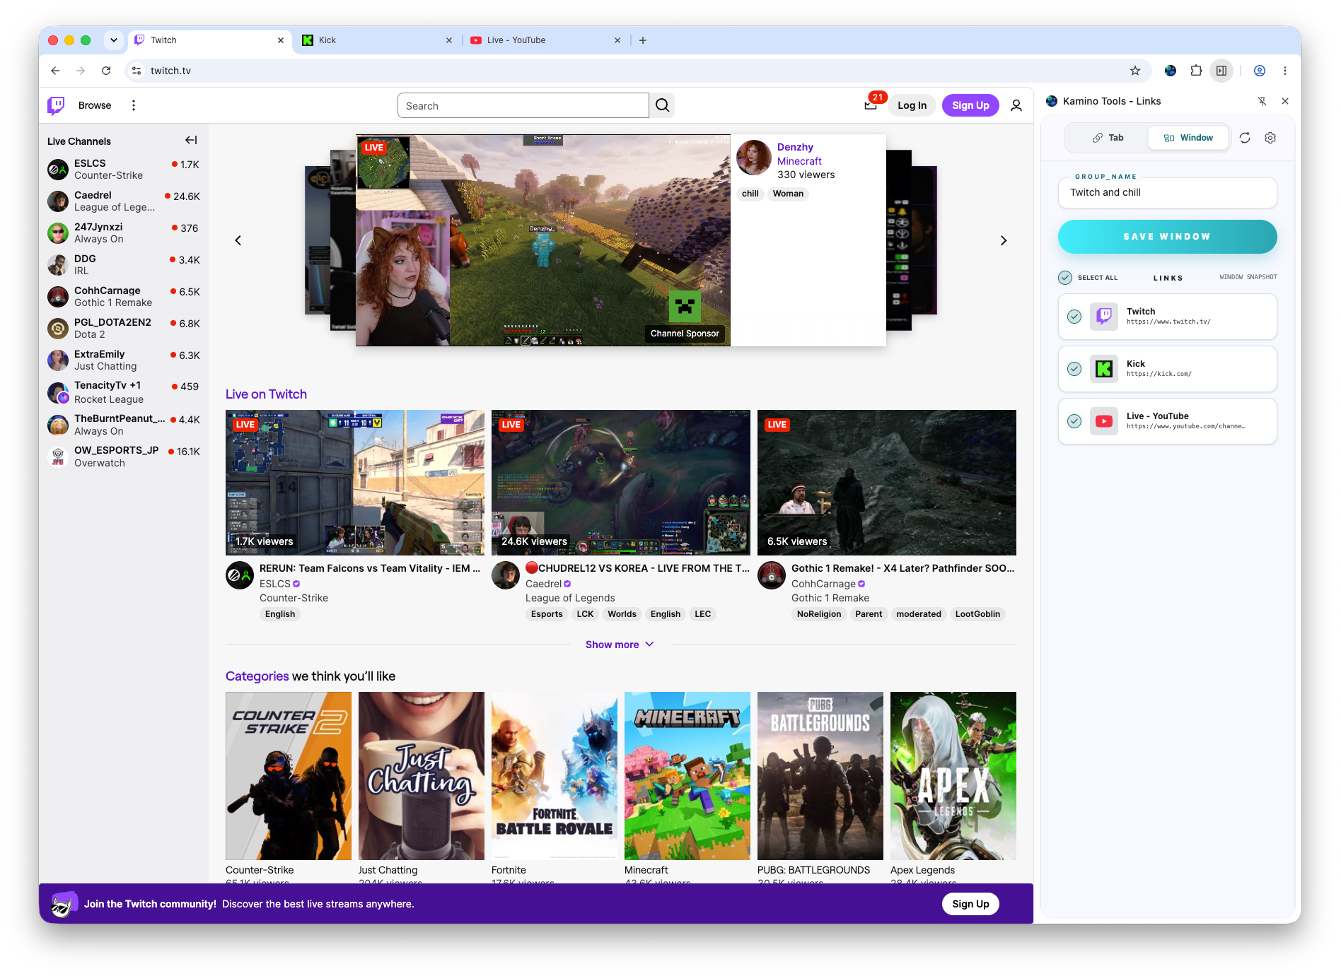
Task: Open Caedrel in Live Channels sidebar
Action: [124, 201]
